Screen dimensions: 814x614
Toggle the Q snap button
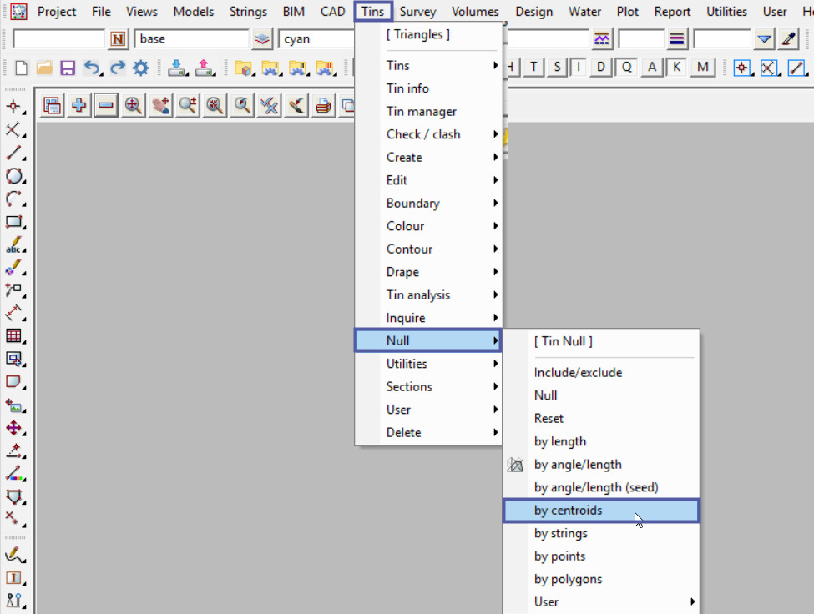626,68
